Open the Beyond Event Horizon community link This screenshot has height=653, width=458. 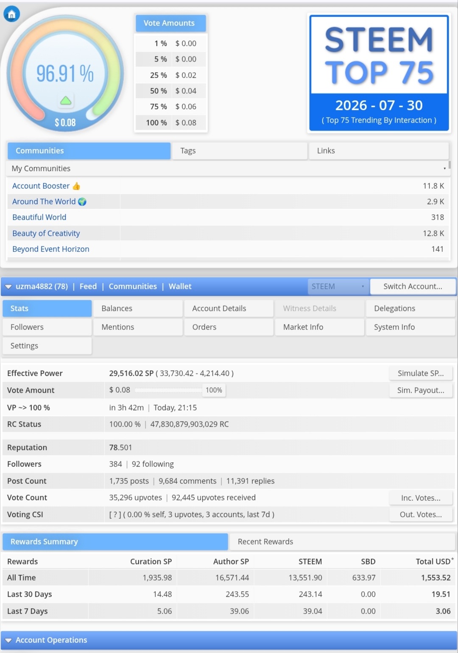[x=50, y=249]
